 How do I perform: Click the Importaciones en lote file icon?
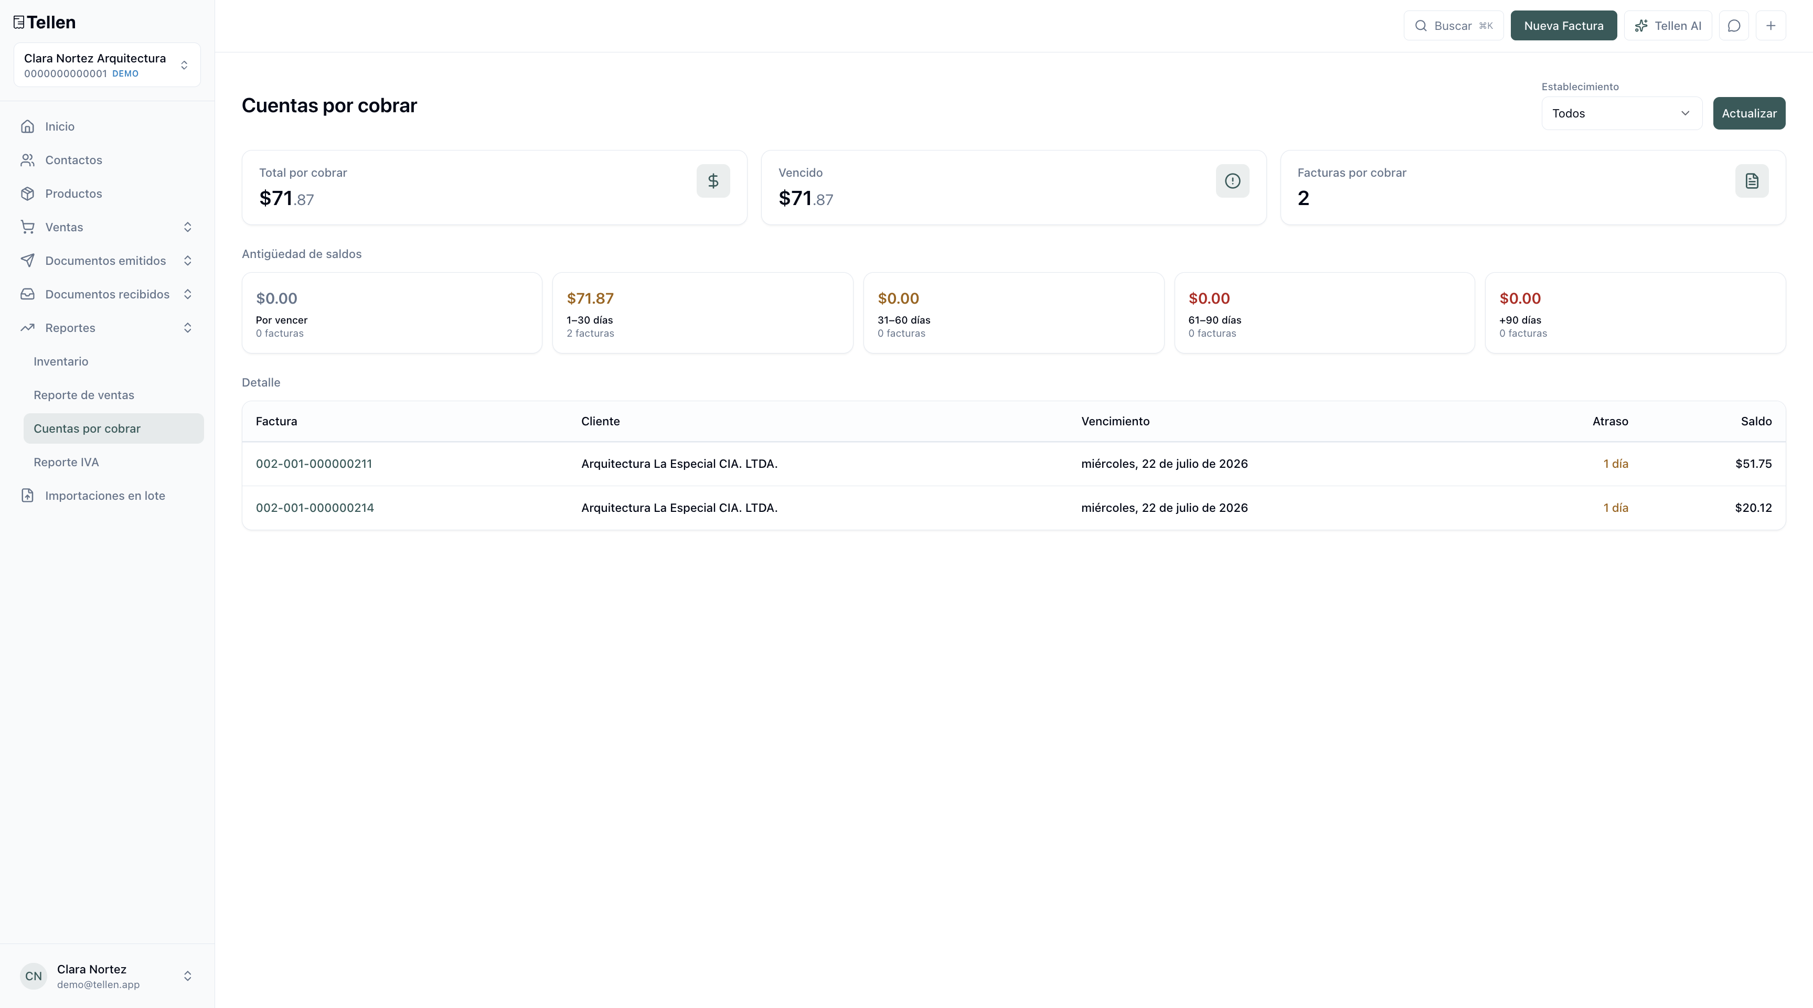[x=27, y=496]
